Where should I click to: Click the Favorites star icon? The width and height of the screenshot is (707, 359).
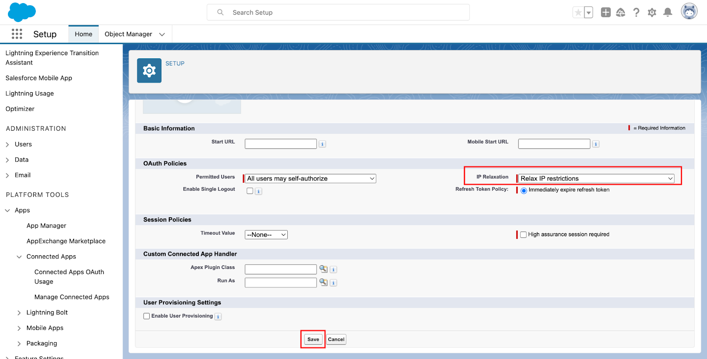(578, 12)
